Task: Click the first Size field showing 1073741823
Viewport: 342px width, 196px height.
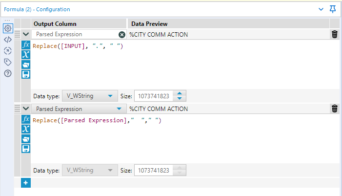Action: point(154,96)
